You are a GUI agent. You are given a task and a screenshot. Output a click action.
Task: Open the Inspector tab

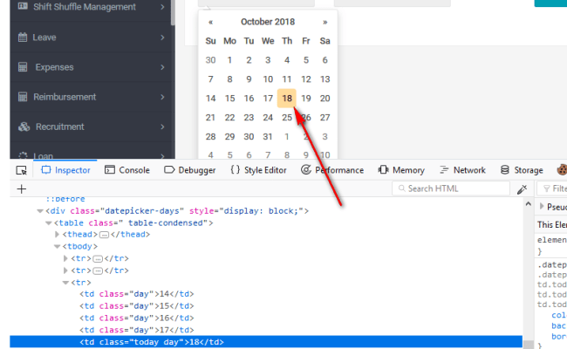(x=65, y=170)
